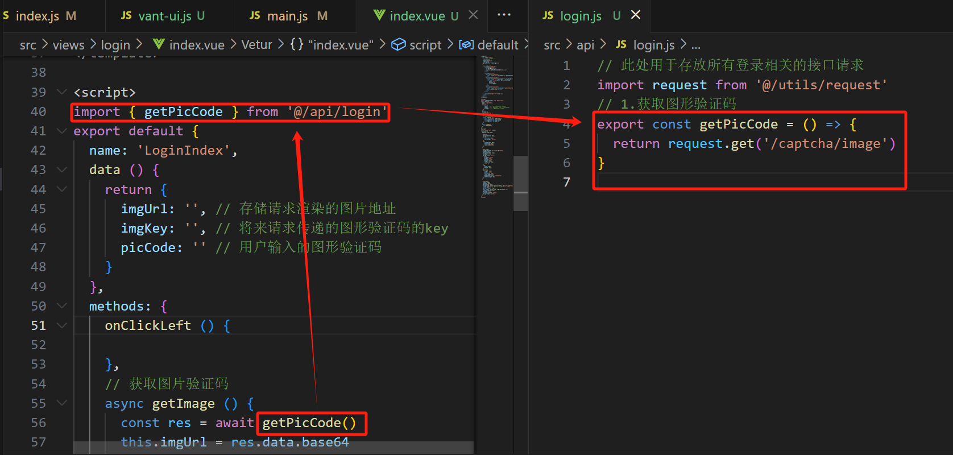Place cursor on name: 'LoginIndex' line
The width and height of the screenshot is (953, 455).
pos(163,150)
